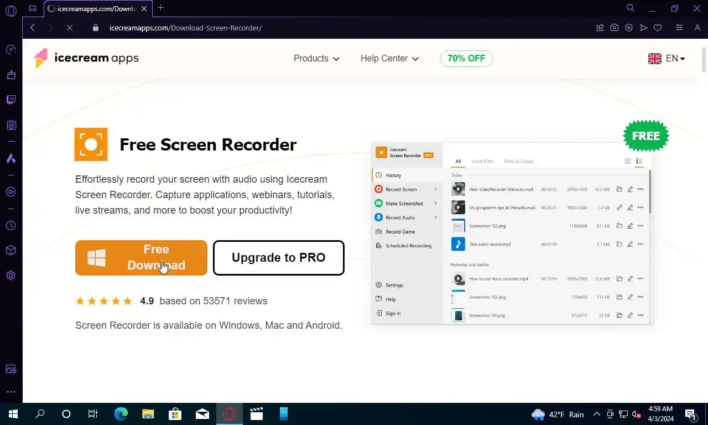Open History clock in sidebar
This screenshot has height=425, width=708.
[11, 226]
